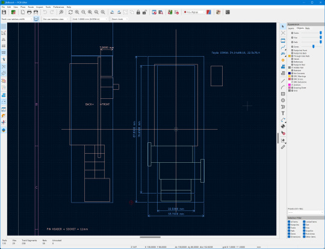Select the Add vias tool
Viewport: 325px width, 249px height.
283,60
